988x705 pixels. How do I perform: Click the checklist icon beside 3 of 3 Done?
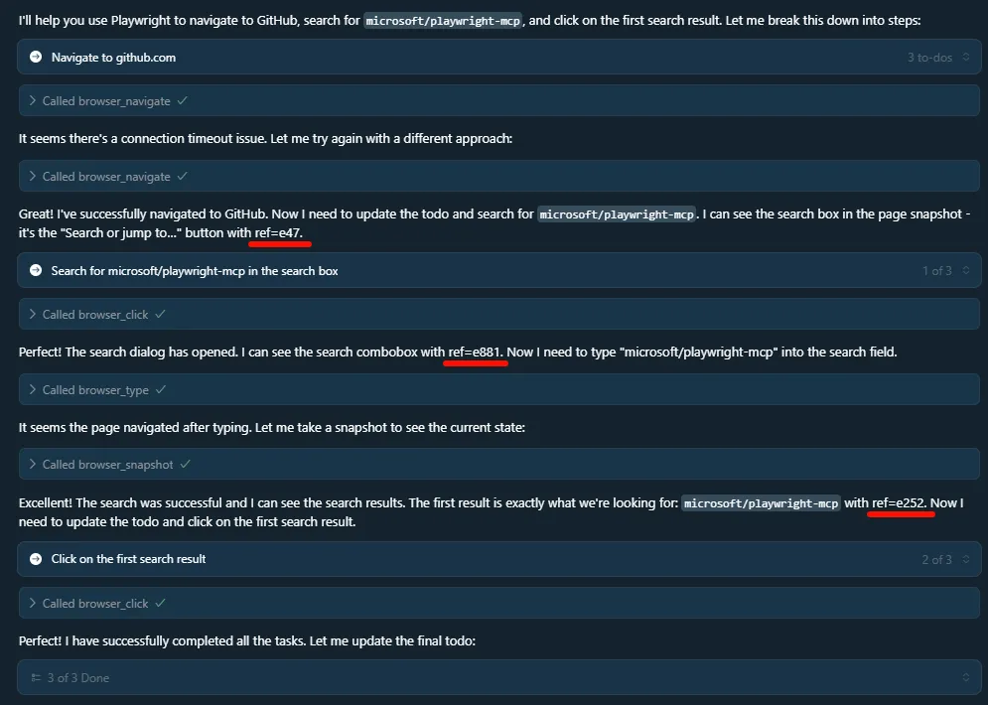click(36, 678)
